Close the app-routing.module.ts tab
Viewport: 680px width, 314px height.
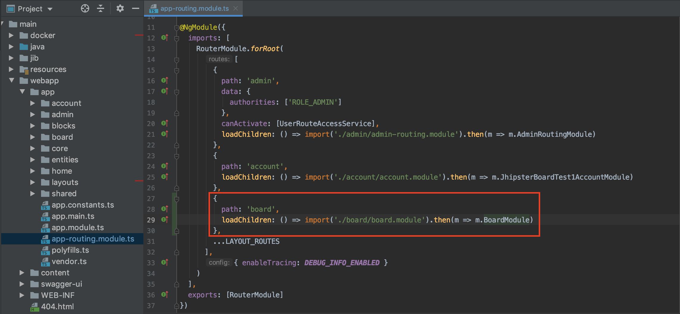click(x=236, y=9)
